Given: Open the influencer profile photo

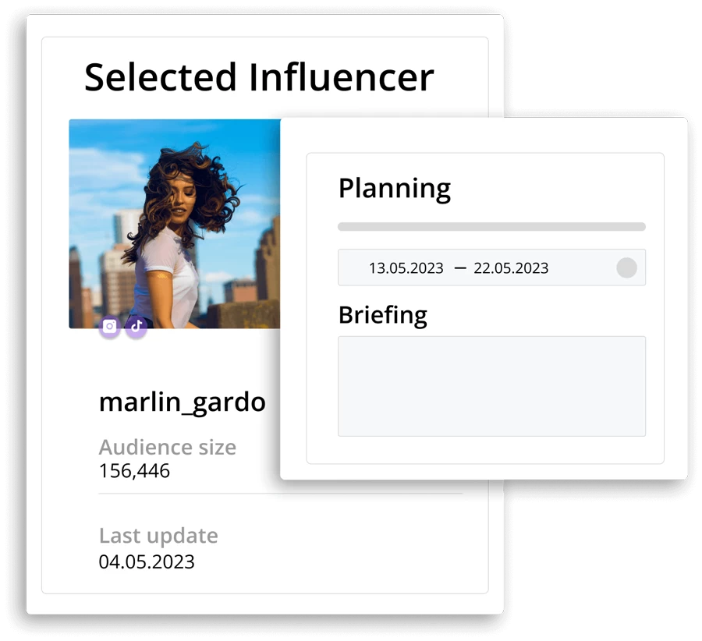Looking at the screenshot, I should coord(175,224).
